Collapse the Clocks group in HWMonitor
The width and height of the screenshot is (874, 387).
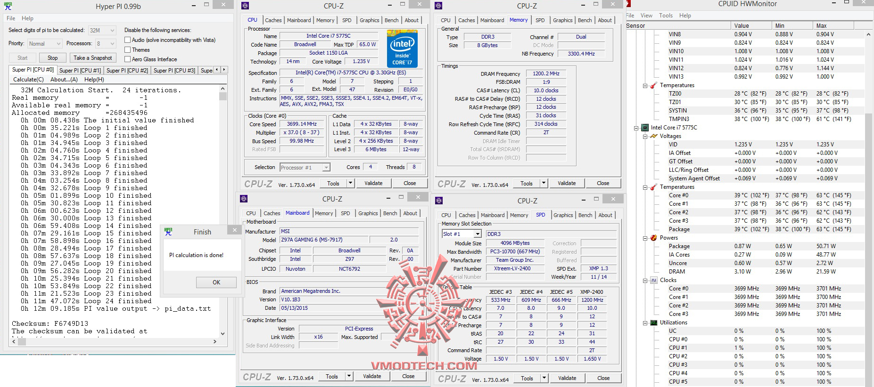645,280
